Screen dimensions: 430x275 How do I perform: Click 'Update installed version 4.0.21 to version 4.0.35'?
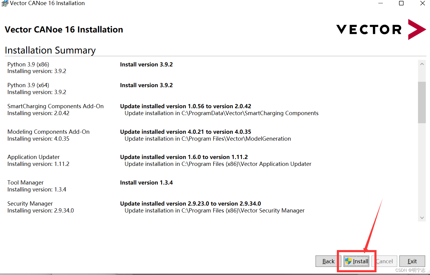click(186, 132)
